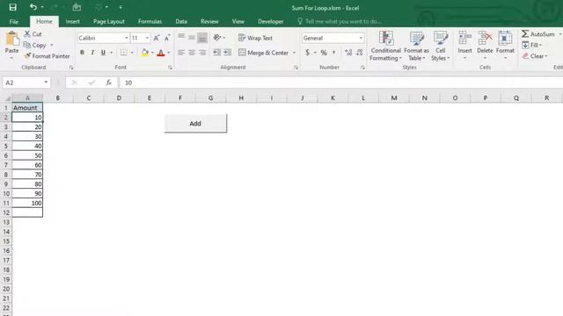Switch to the Data tab
Screen dimensions: 563x316
click(x=181, y=21)
